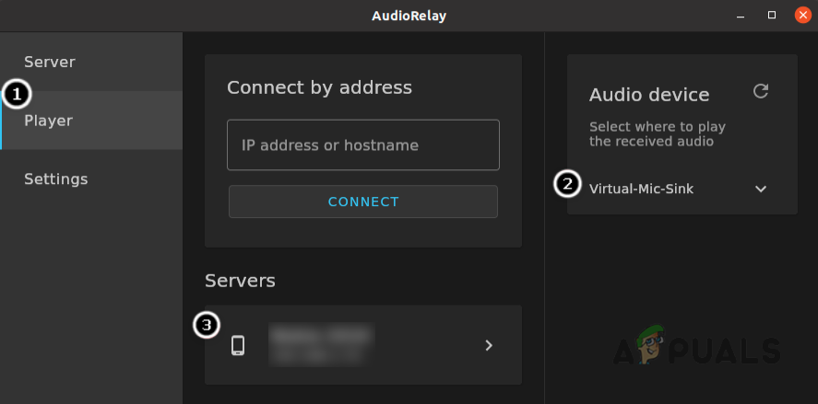Click the numbered step 1 marker

pyautogui.click(x=17, y=94)
